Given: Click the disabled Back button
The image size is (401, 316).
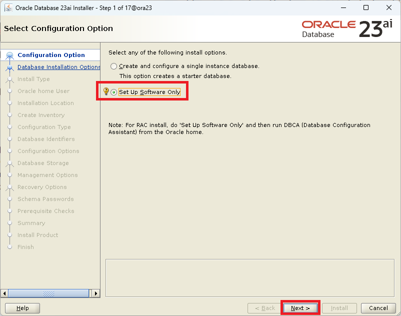Looking at the screenshot, I should point(265,308).
